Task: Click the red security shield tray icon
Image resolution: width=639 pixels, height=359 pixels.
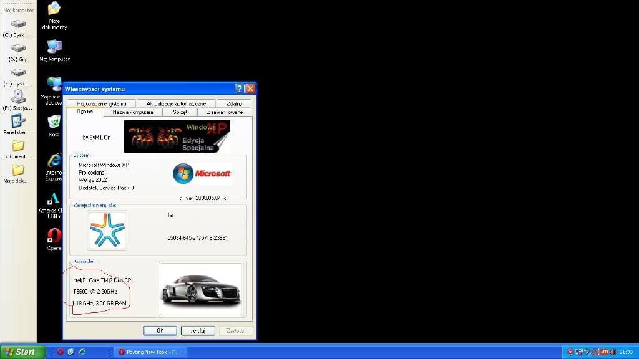Action: tap(570, 352)
